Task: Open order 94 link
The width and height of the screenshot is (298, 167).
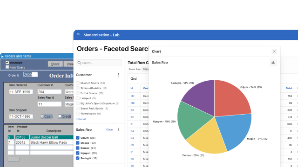Action: tap(132, 138)
